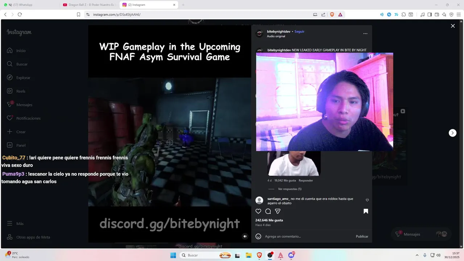This screenshot has width=464, height=261.
Task: Reload the current page
Action: click(20, 14)
